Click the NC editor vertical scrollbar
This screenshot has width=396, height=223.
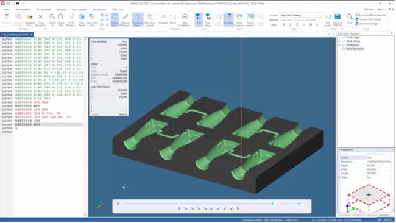[85, 126]
